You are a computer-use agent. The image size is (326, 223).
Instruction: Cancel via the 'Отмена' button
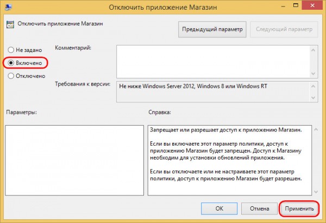(259, 208)
